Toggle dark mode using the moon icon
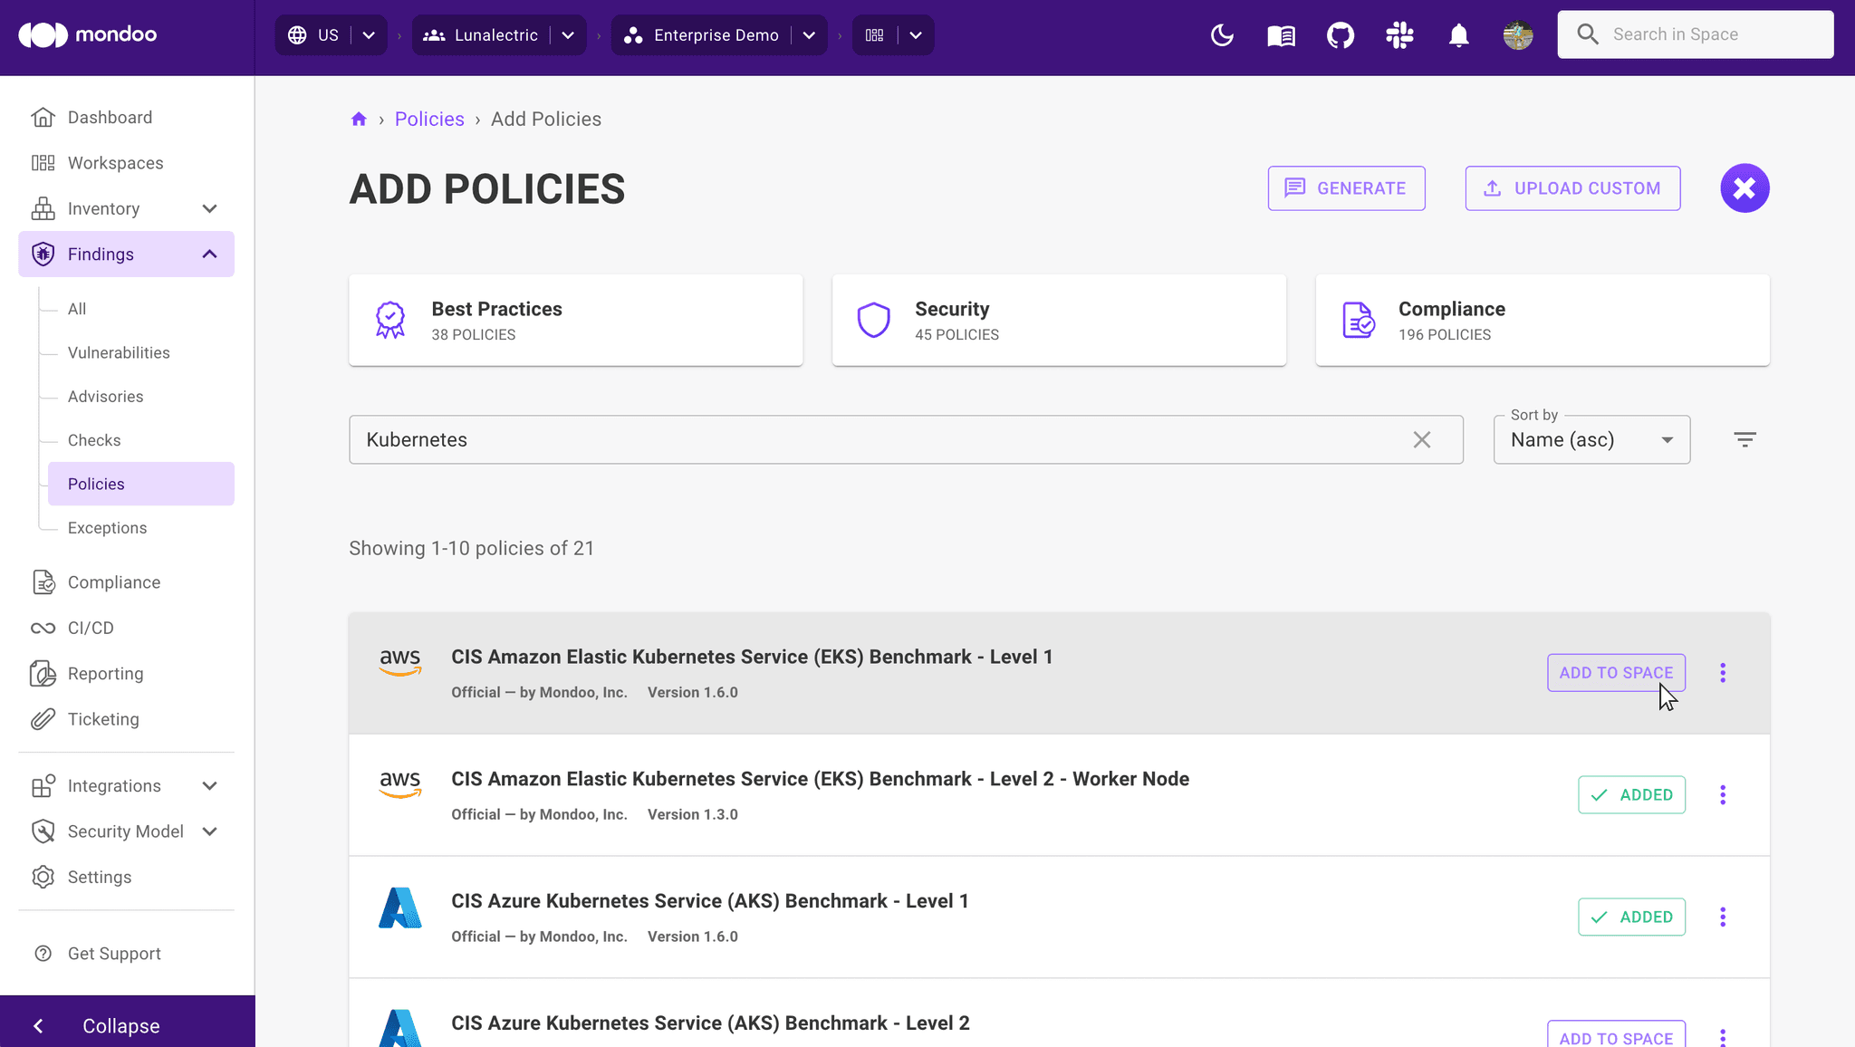1855x1047 pixels. (x=1221, y=35)
